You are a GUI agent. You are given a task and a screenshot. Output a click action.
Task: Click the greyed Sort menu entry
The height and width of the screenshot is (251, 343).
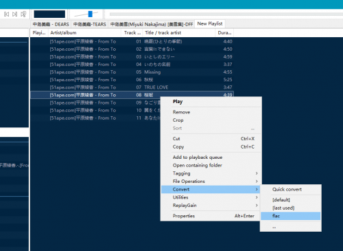pos(211,129)
